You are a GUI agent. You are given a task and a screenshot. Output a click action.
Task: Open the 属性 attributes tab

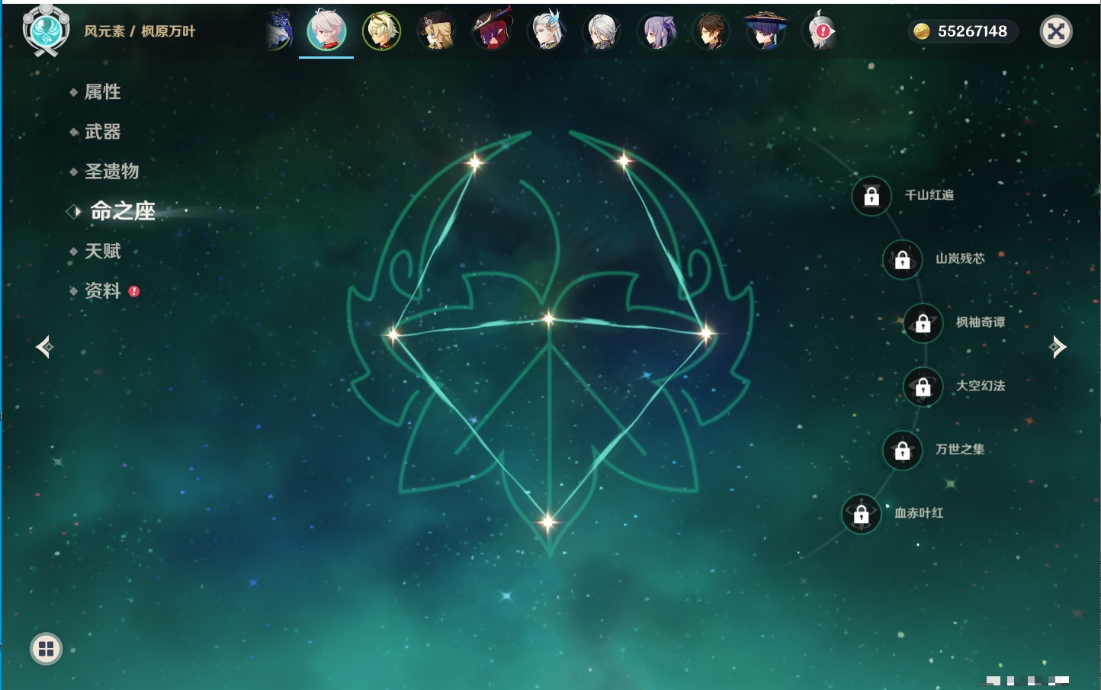(102, 92)
